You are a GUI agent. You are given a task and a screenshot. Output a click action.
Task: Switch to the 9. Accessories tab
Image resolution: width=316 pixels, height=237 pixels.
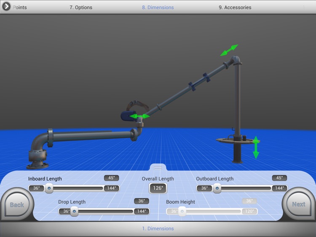click(235, 7)
